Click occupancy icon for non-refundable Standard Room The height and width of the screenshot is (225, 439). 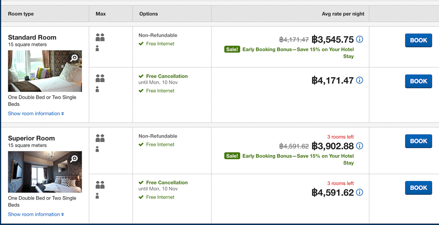click(100, 42)
